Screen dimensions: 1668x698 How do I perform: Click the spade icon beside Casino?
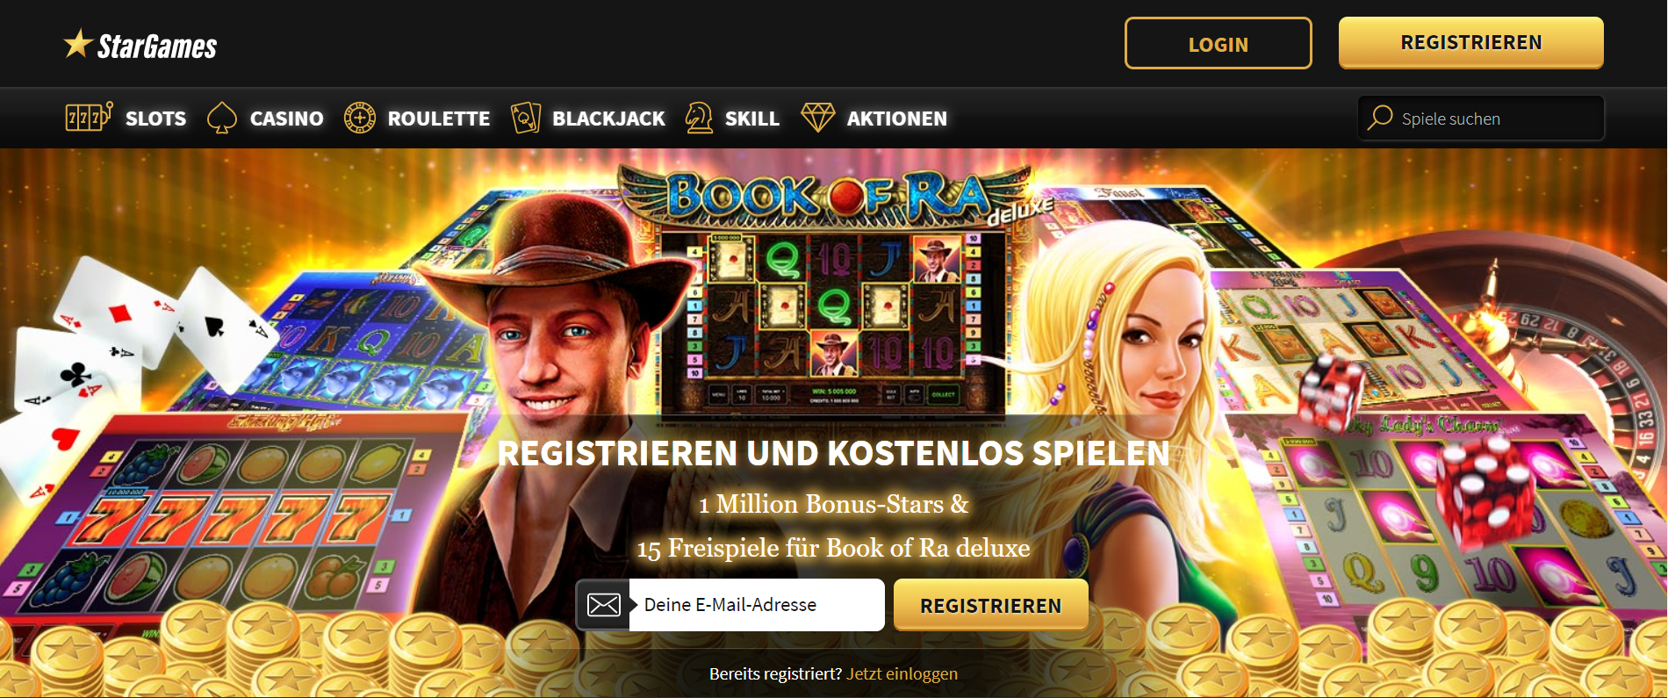[222, 118]
